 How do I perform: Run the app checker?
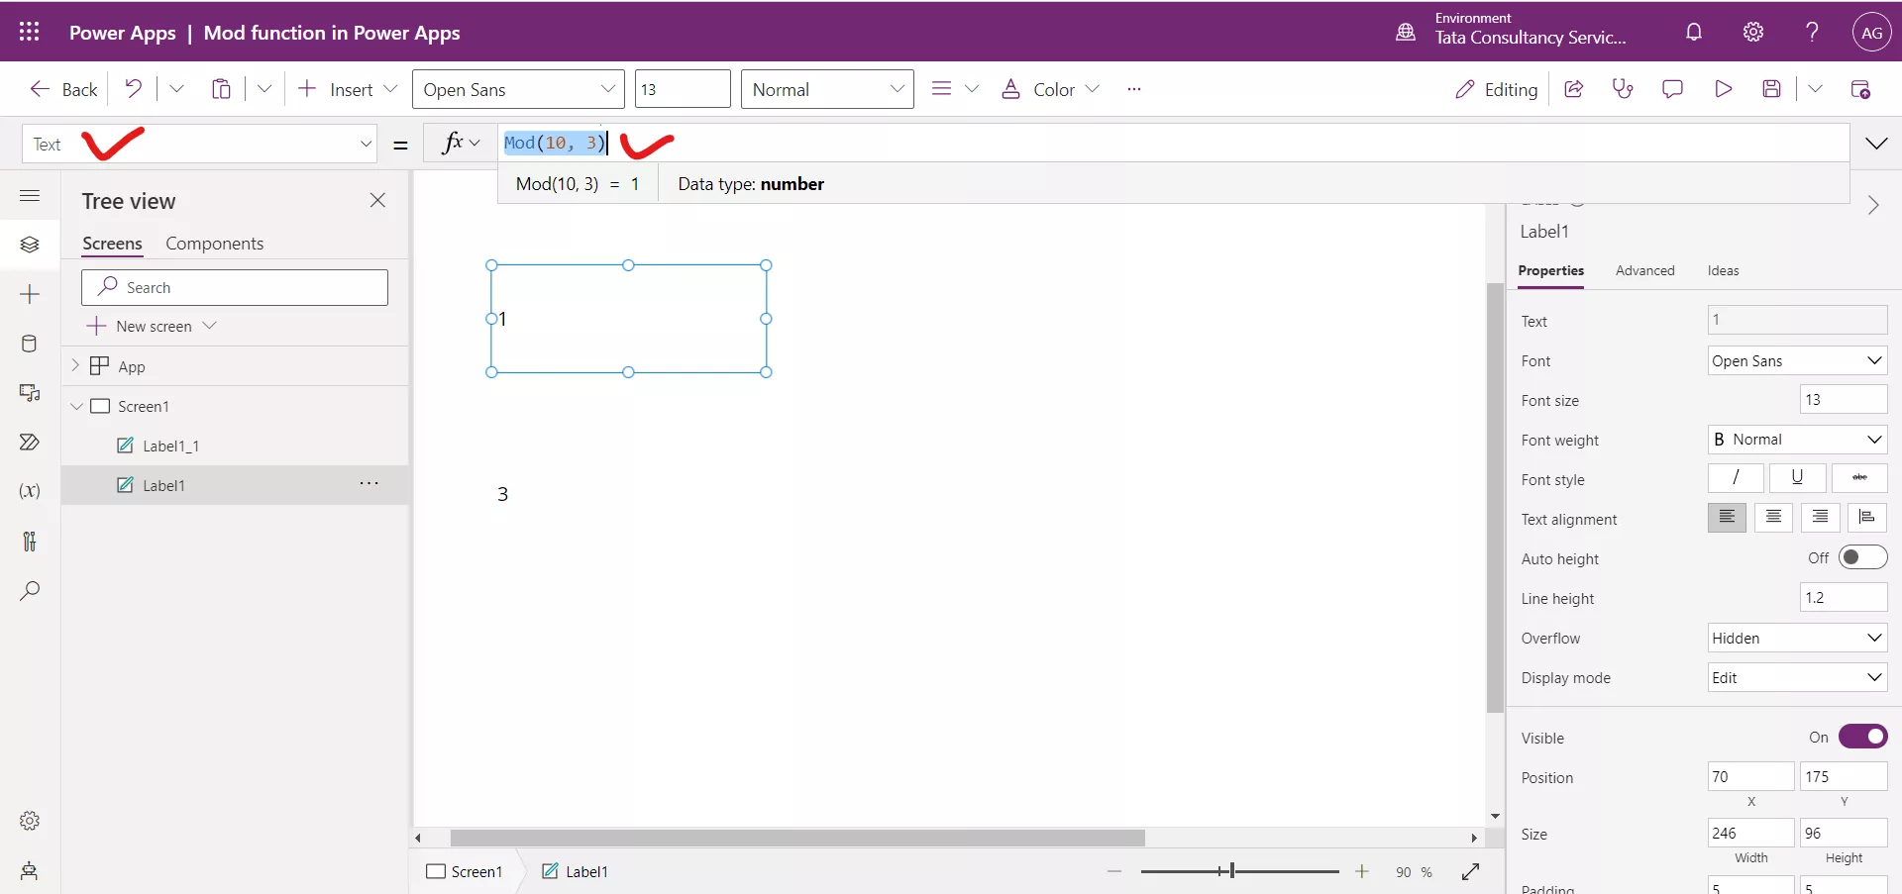pyautogui.click(x=1624, y=89)
